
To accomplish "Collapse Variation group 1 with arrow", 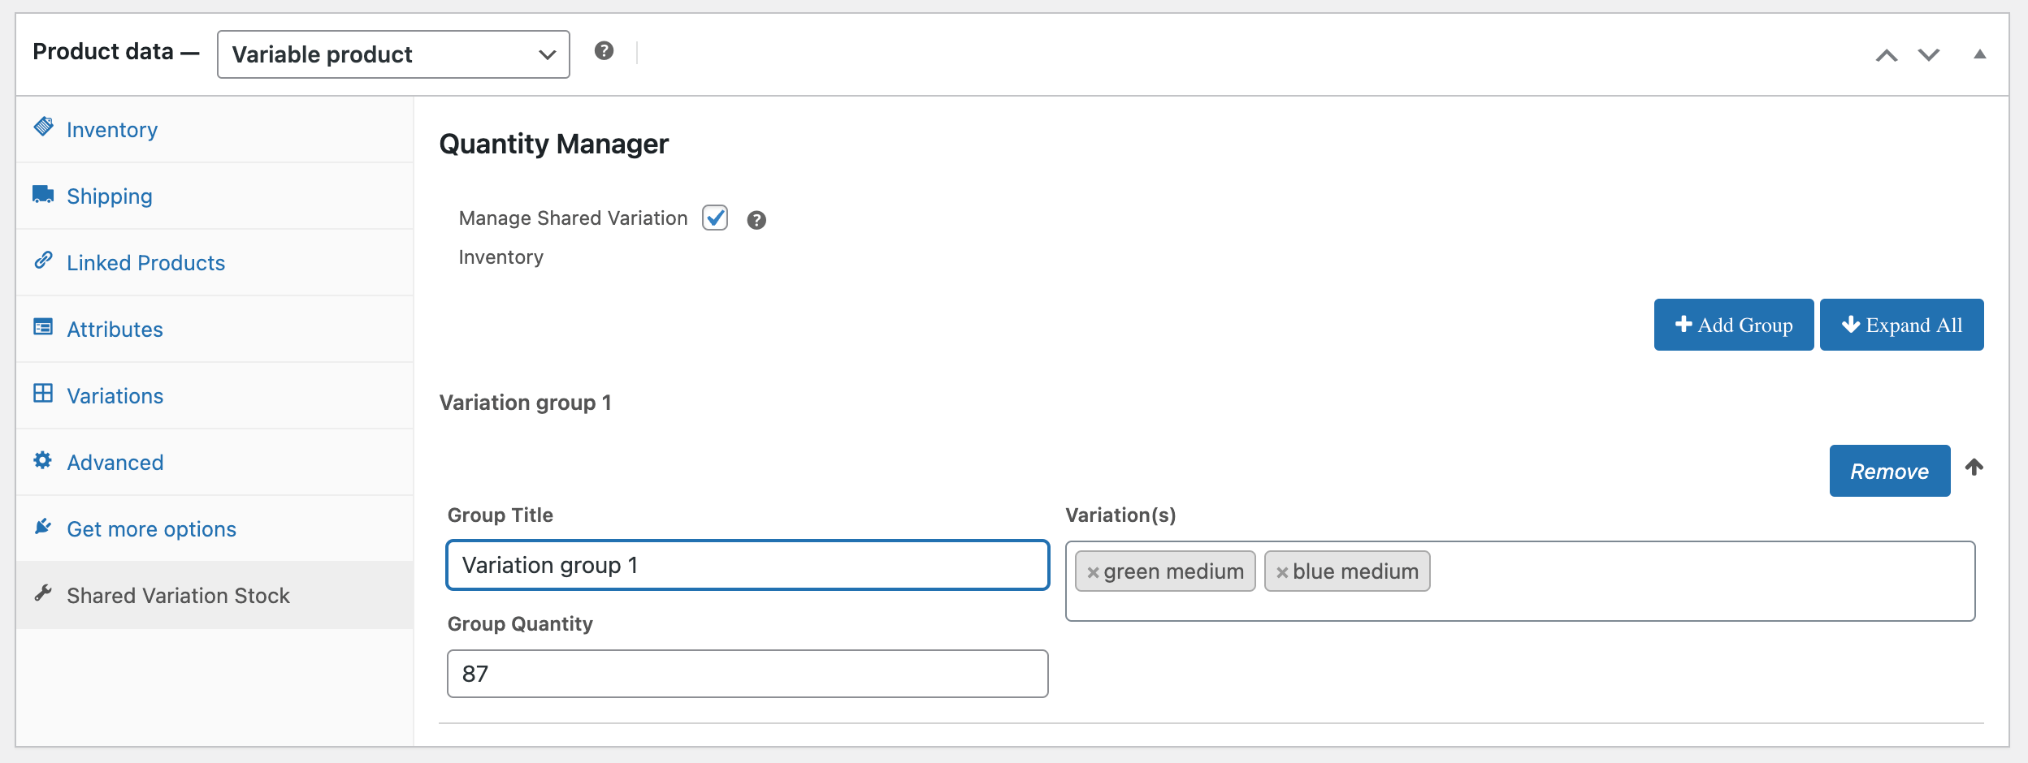I will [x=1974, y=468].
